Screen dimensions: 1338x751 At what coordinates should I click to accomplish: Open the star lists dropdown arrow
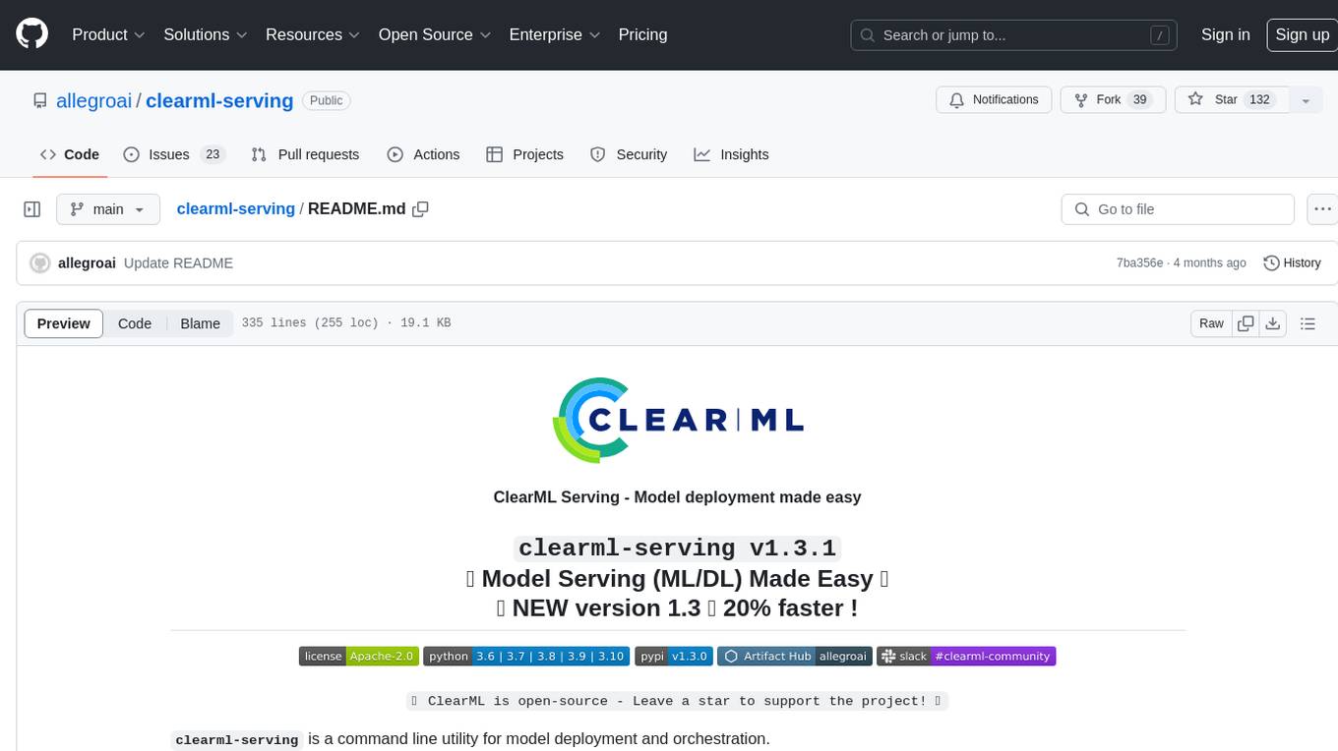[1305, 100]
